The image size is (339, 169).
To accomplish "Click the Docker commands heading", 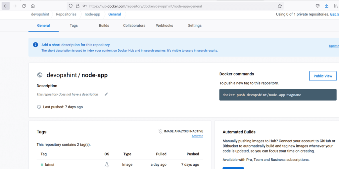I will [237, 74].
